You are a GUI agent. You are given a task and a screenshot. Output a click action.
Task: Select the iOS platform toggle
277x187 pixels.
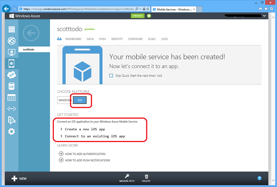click(x=80, y=100)
